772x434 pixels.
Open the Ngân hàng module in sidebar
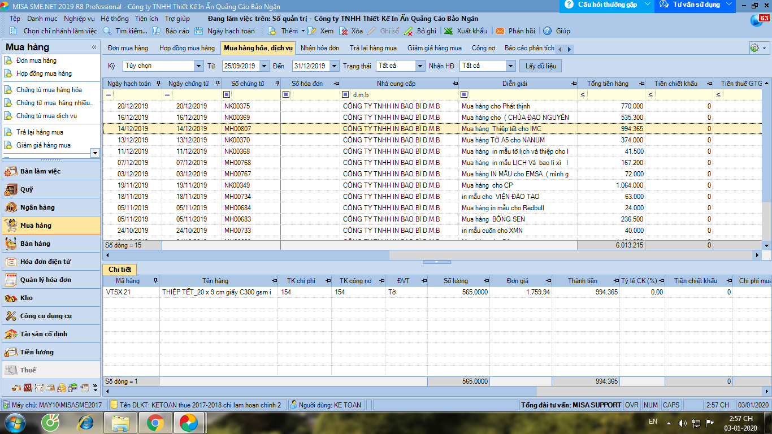[x=37, y=207]
